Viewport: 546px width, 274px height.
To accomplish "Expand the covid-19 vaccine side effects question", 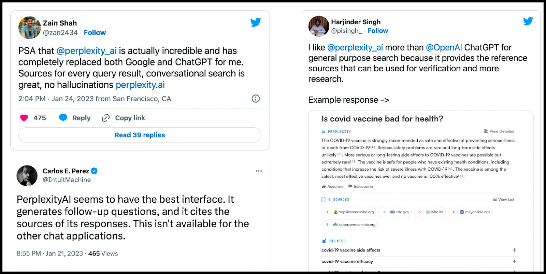I will pyautogui.click(x=514, y=250).
